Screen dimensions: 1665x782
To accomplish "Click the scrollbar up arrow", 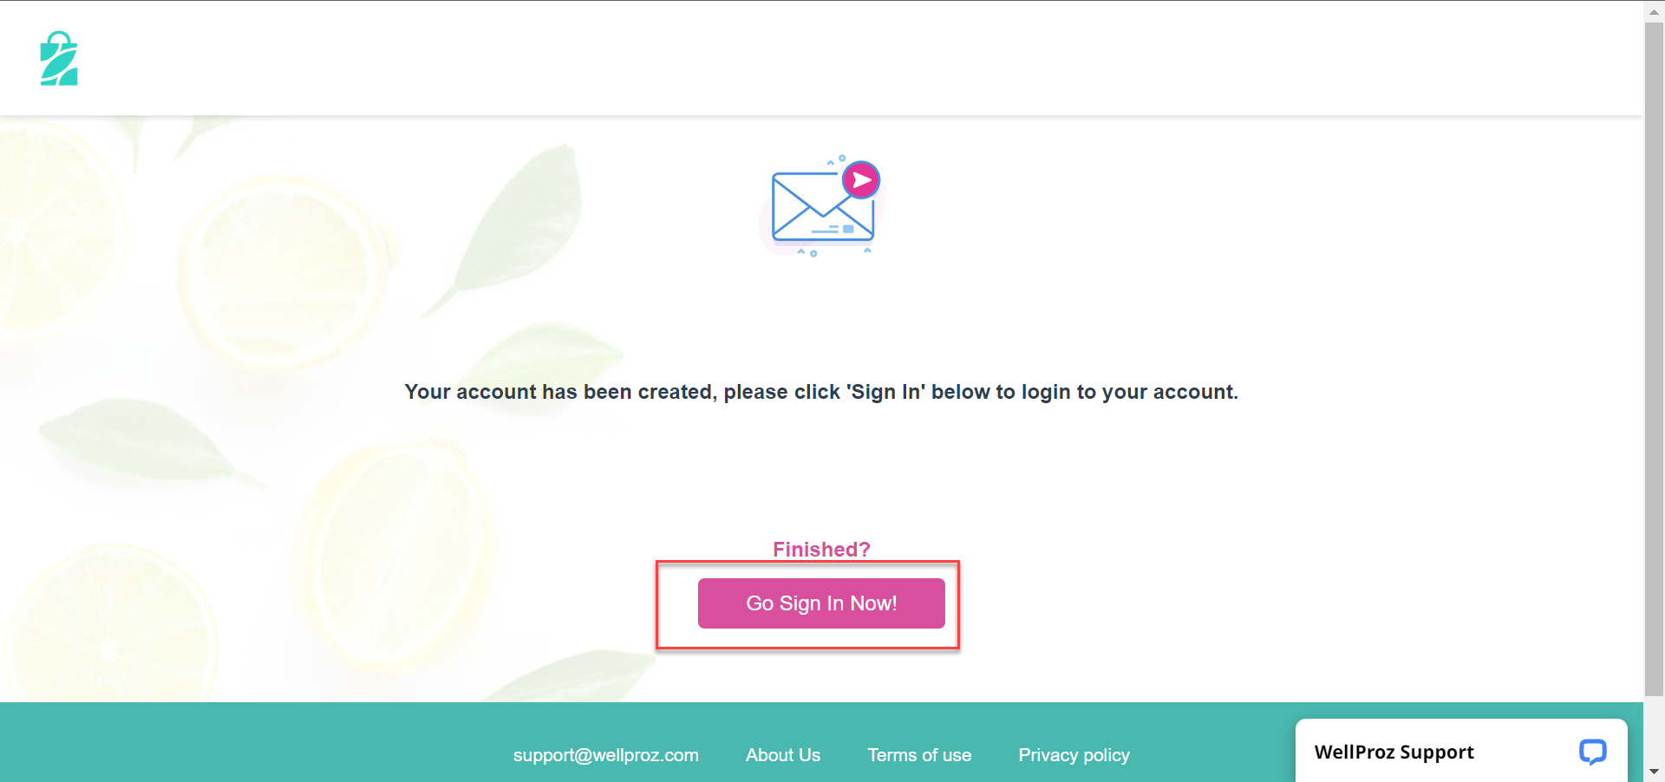I will pos(1654,10).
